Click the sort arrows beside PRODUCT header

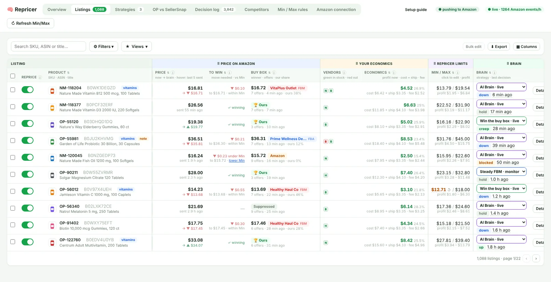68,73
